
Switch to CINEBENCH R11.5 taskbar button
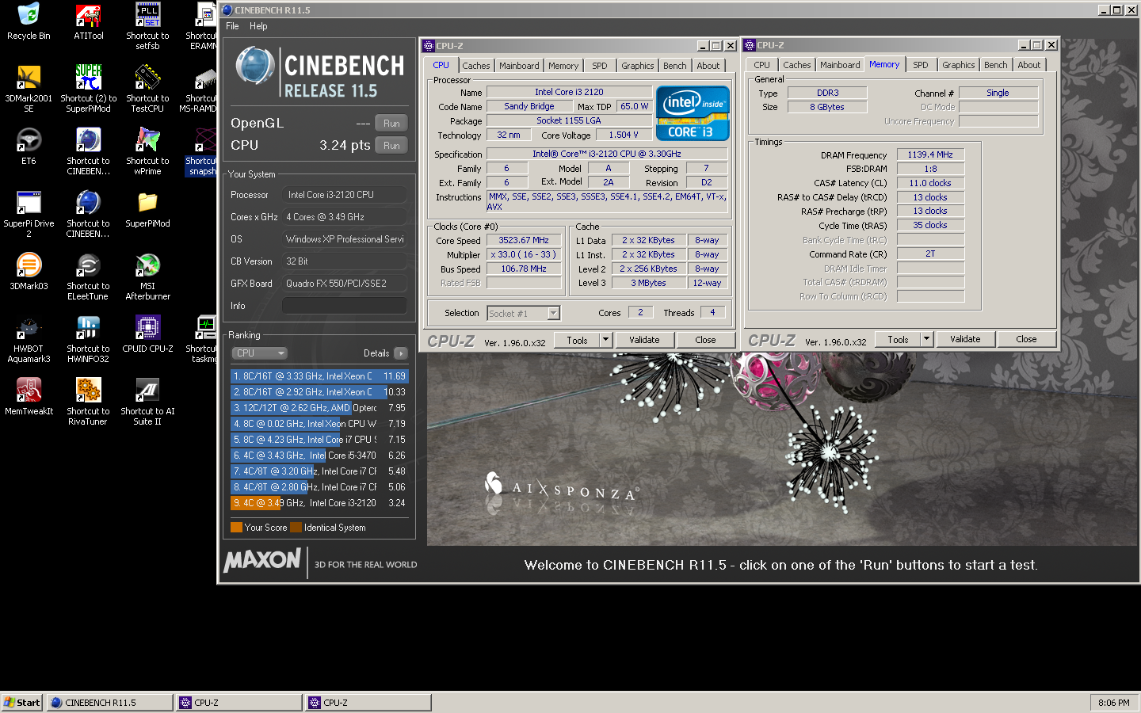pos(109,703)
